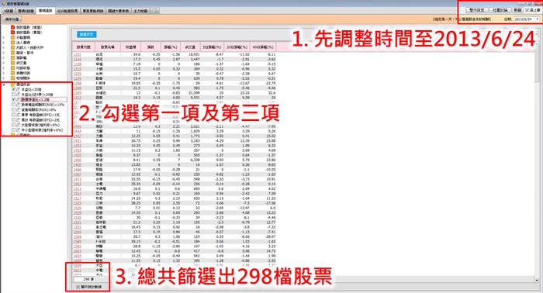Viewport: 543px width, 293px height.
Task: Click the pencil icon beside 股價淨值比<1.2倍
Action: [18, 100]
